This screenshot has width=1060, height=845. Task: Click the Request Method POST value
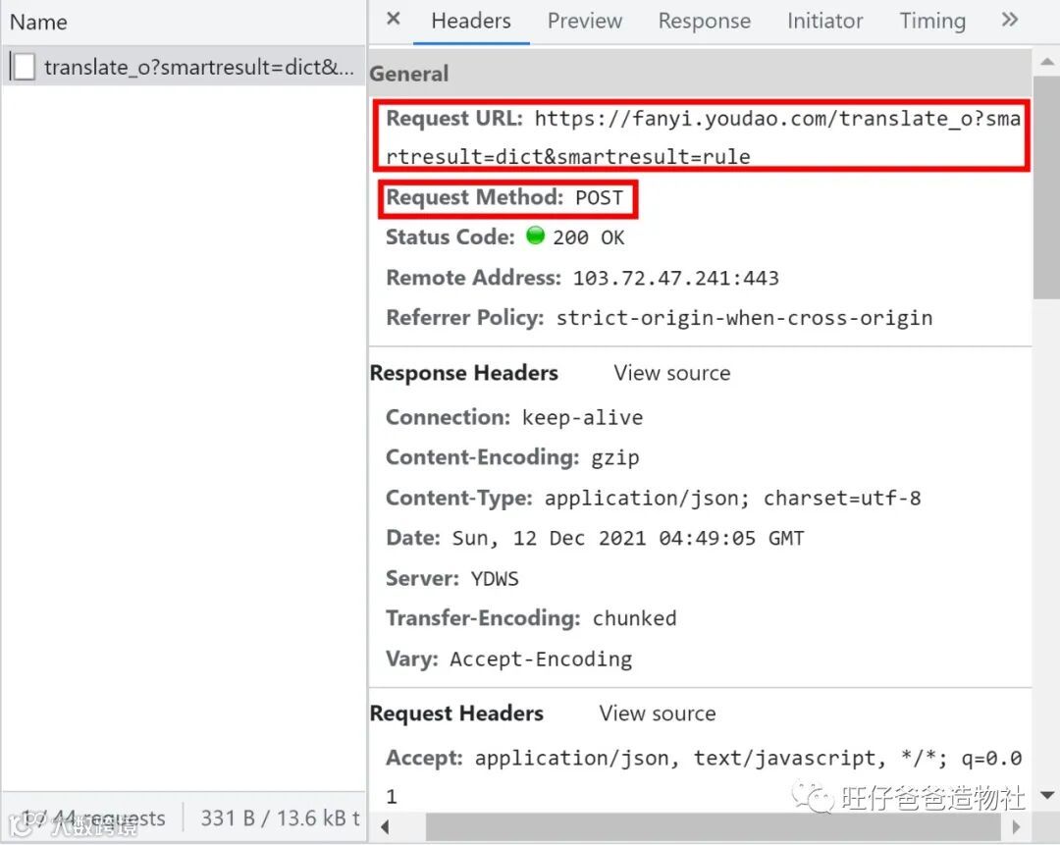(x=599, y=198)
